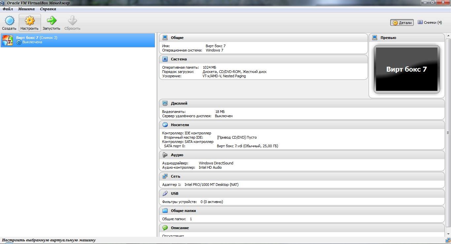Click the scrollbar down arrow in details pane
This screenshot has height=244, width=451.
(448, 234)
